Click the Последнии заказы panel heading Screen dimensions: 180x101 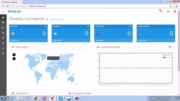[82, 93]
